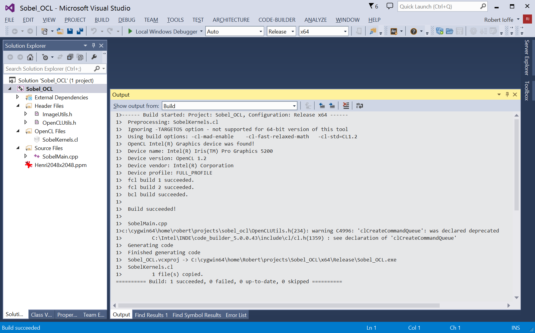Click the Open File toolbar icon
This screenshot has width=535, height=333.
pyautogui.click(x=60, y=31)
